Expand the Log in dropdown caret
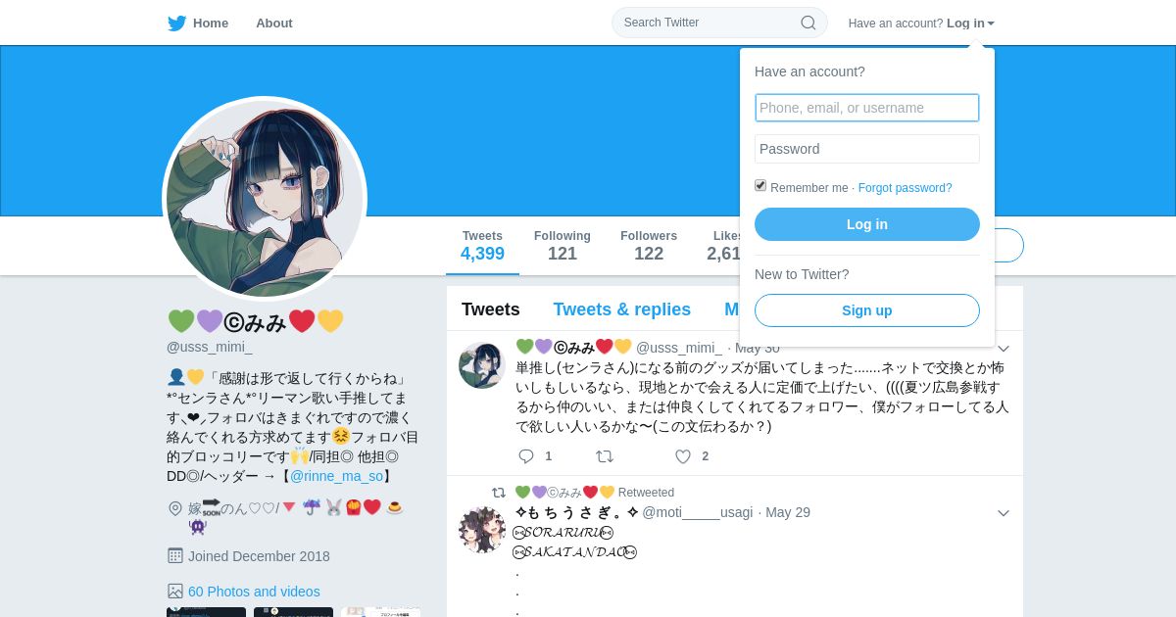The image size is (1176, 617). pos(991,24)
